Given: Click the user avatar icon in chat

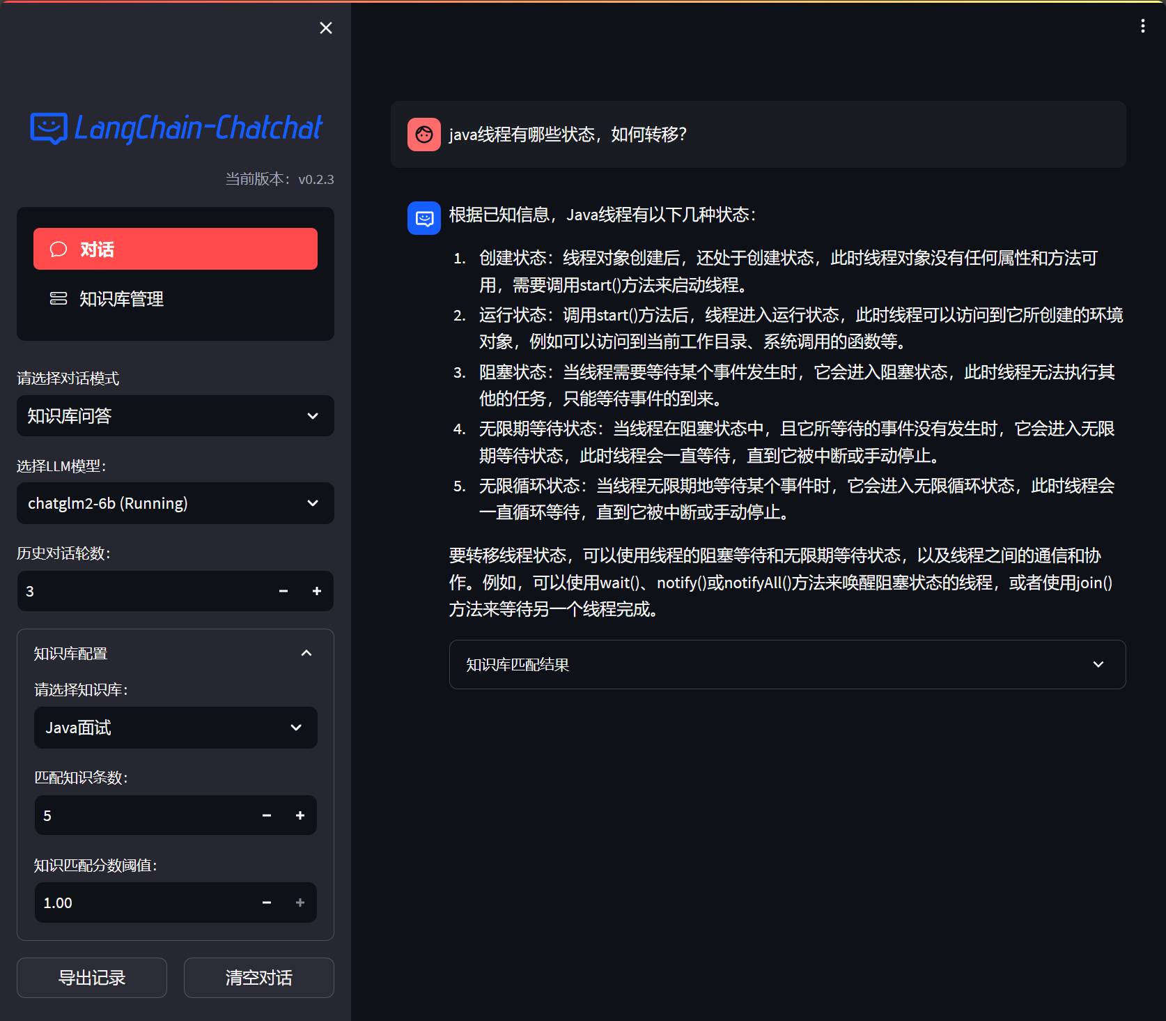Looking at the screenshot, I should 423,135.
